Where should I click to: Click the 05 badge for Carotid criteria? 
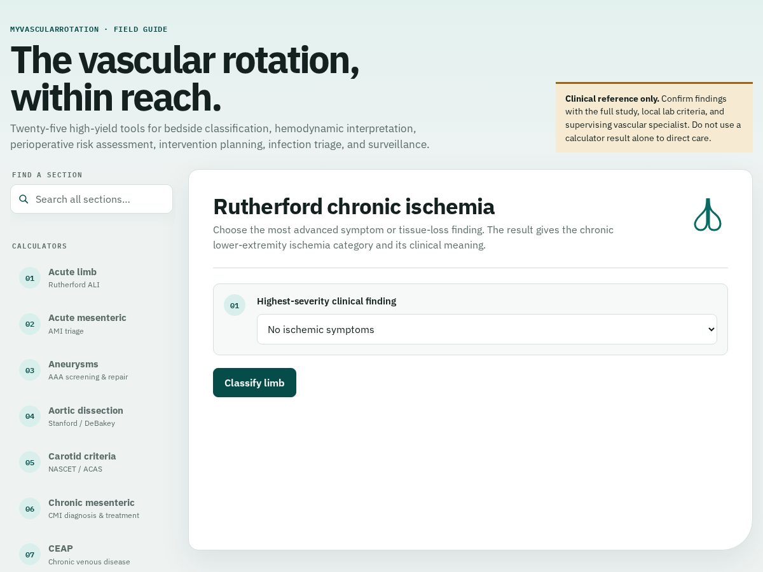[x=30, y=462]
